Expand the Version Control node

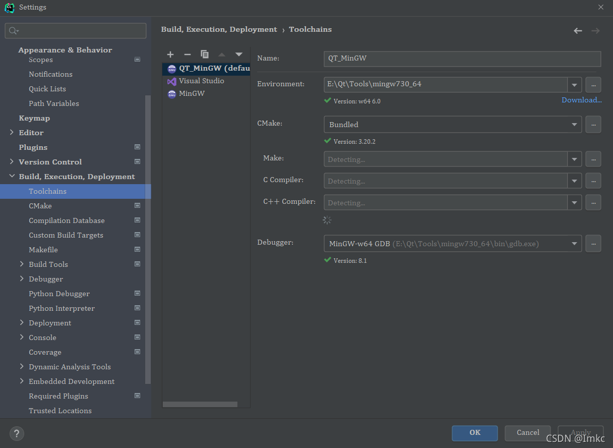(12, 162)
